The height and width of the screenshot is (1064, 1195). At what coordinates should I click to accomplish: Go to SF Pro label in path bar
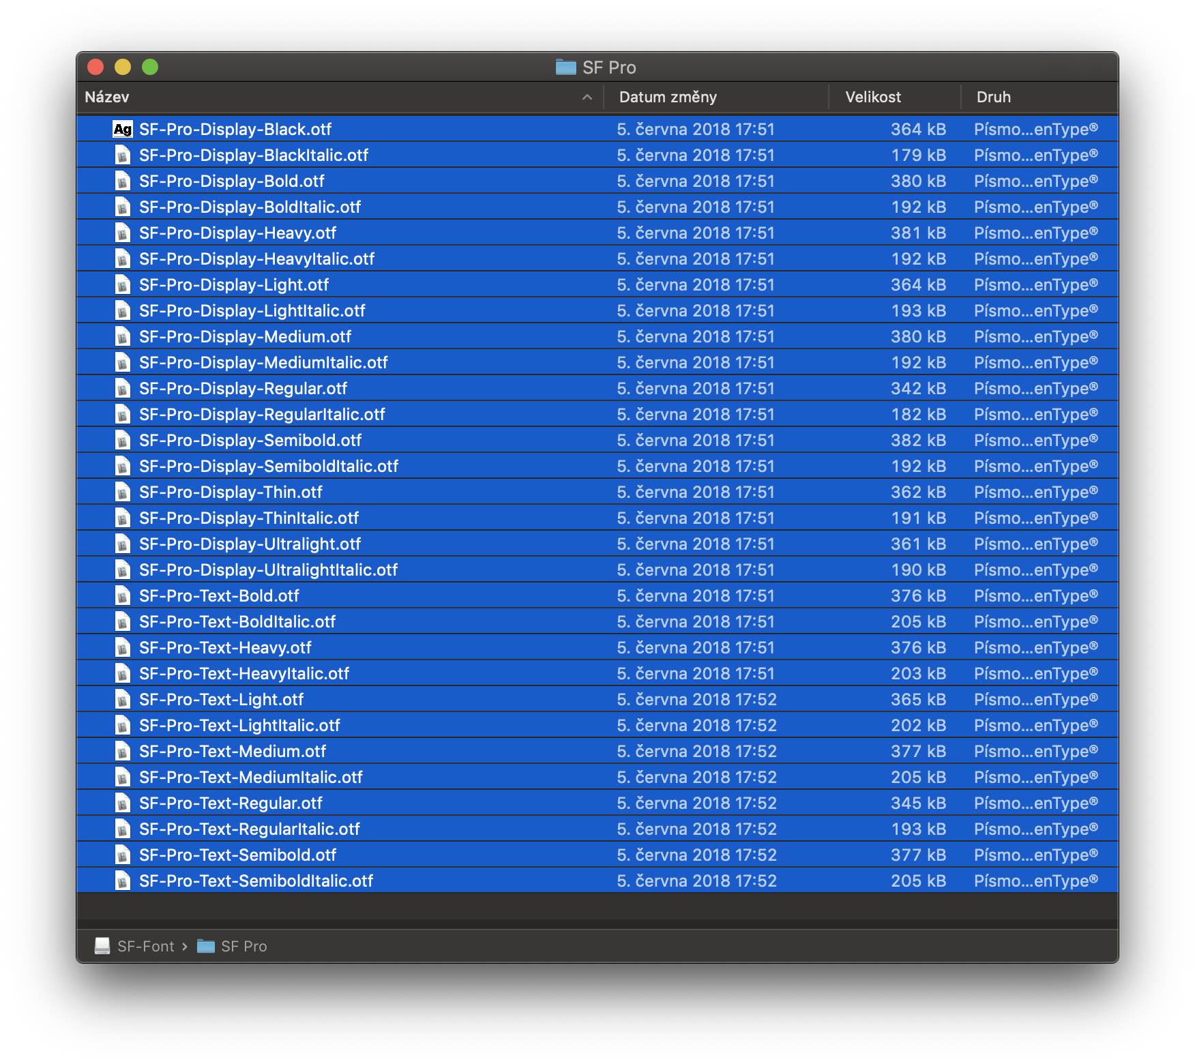pos(244,946)
